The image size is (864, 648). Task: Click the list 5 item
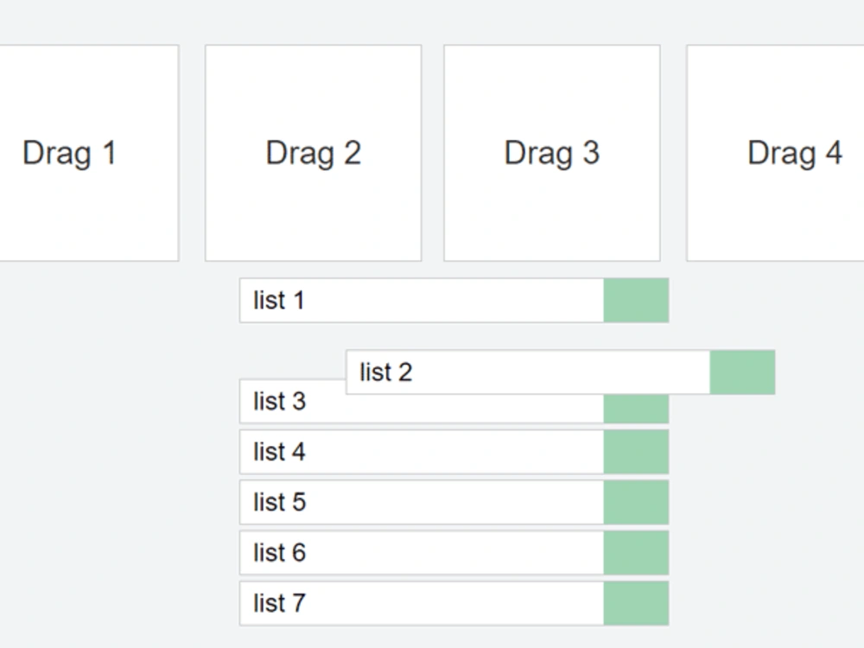tap(454, 502)
